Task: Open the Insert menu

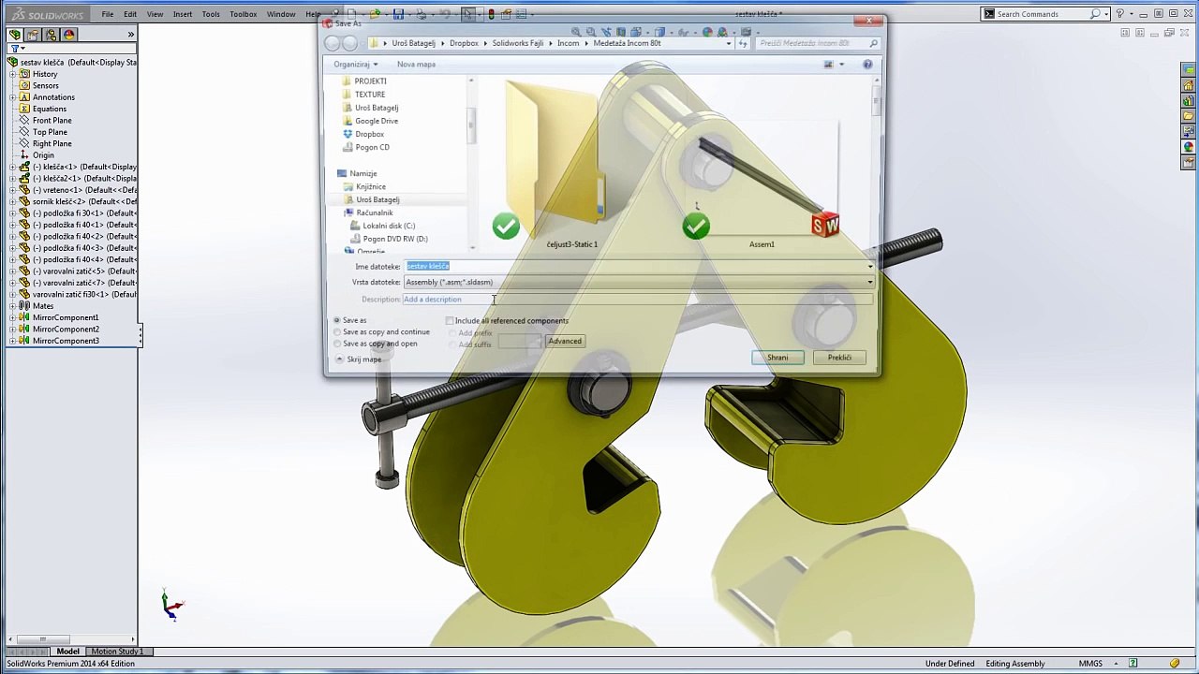Action: pyautogui.click(x=183, y=14)
